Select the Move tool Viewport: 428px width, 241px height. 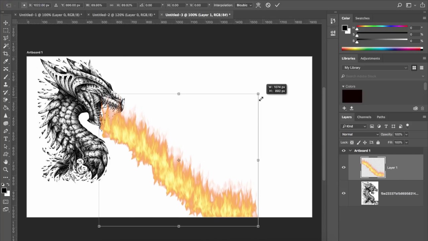6,23
